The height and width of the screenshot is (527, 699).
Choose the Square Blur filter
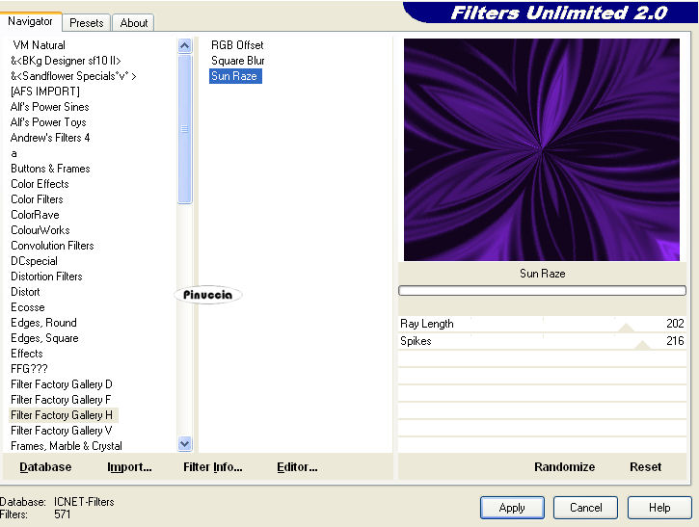[237, 61]
